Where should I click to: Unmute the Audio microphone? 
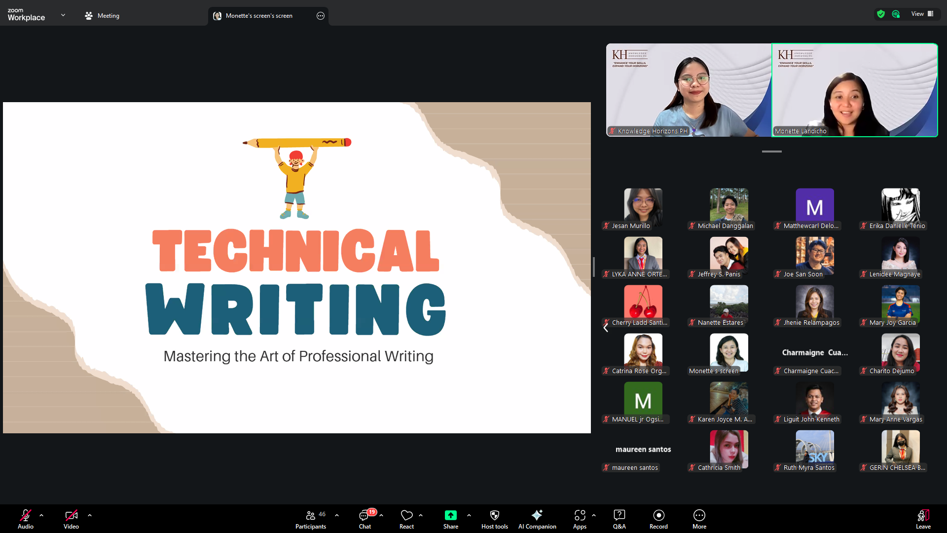(26, 516)
